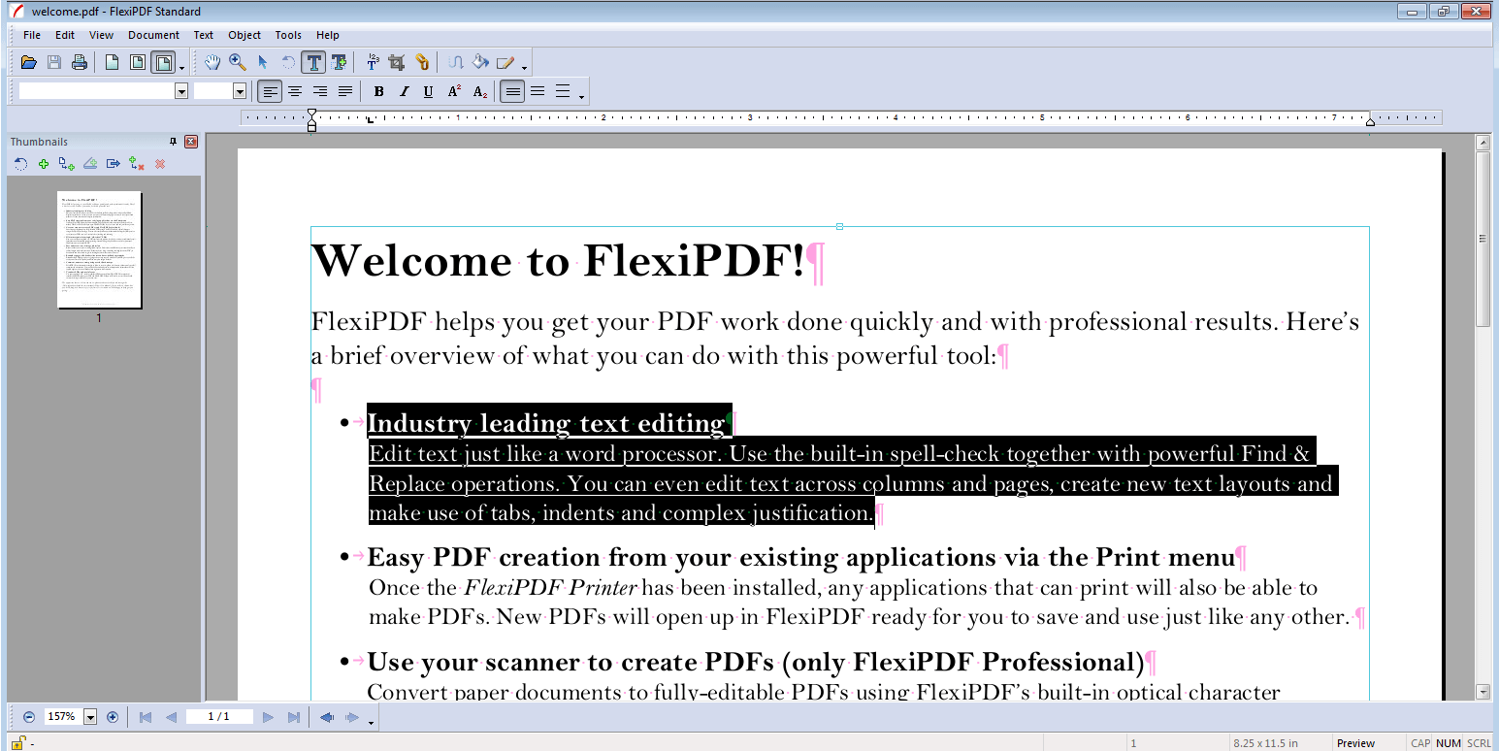Activate the Crop tool icon
Screen dimensions: 1499x751
coord(397,63)
